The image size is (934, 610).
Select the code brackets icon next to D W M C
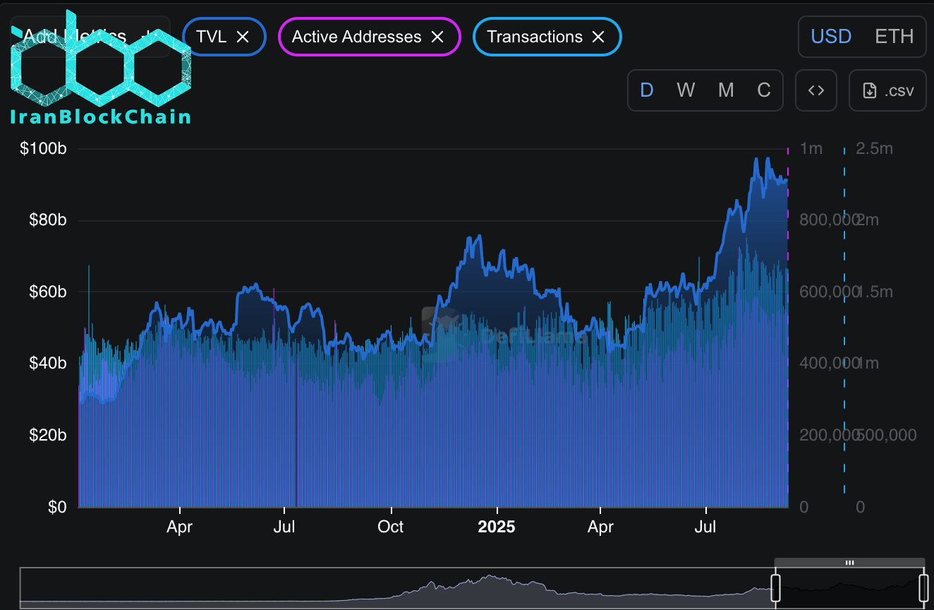click(816, 90)
